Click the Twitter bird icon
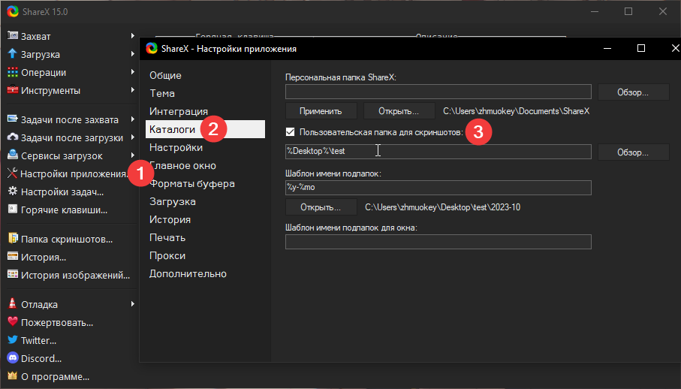 pos(13,340)
